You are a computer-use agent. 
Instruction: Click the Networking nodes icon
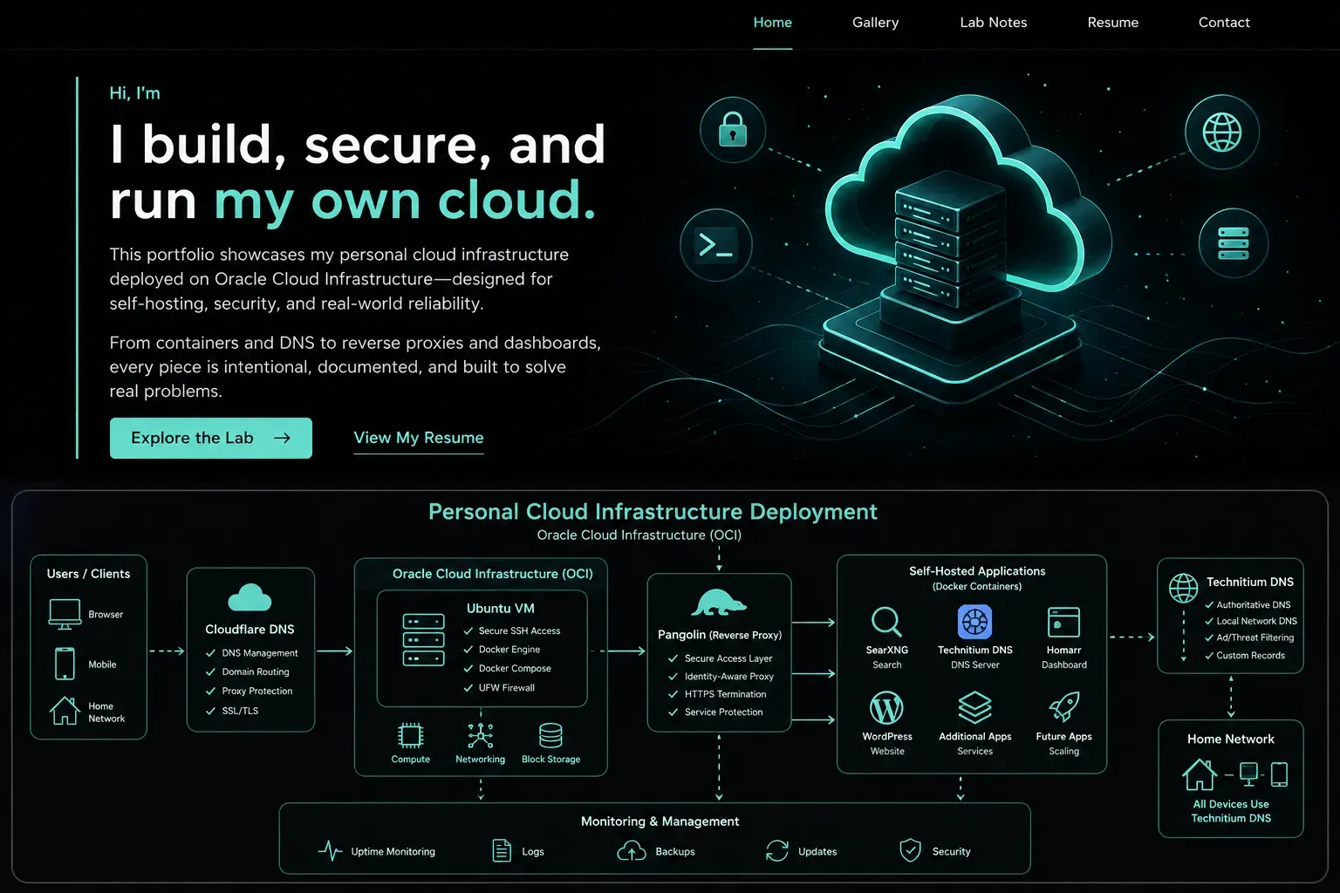point(480,736)
